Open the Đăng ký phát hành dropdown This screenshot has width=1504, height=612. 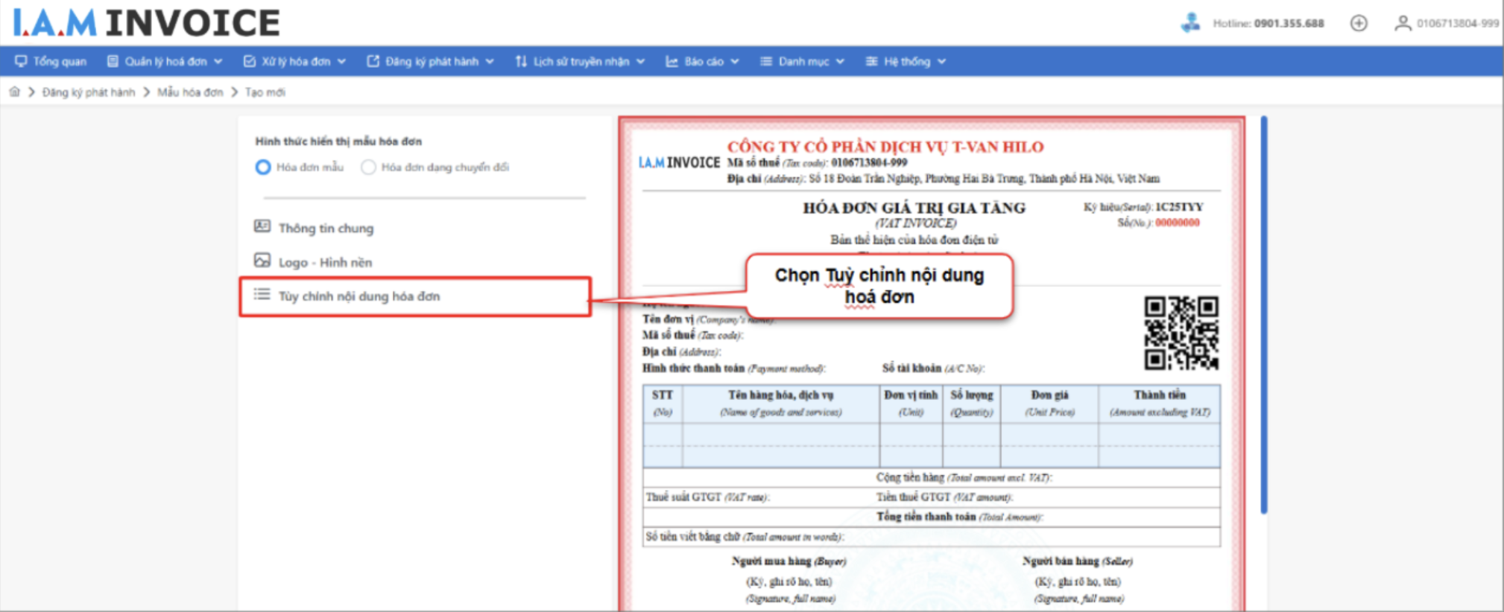tap(430, 62)
